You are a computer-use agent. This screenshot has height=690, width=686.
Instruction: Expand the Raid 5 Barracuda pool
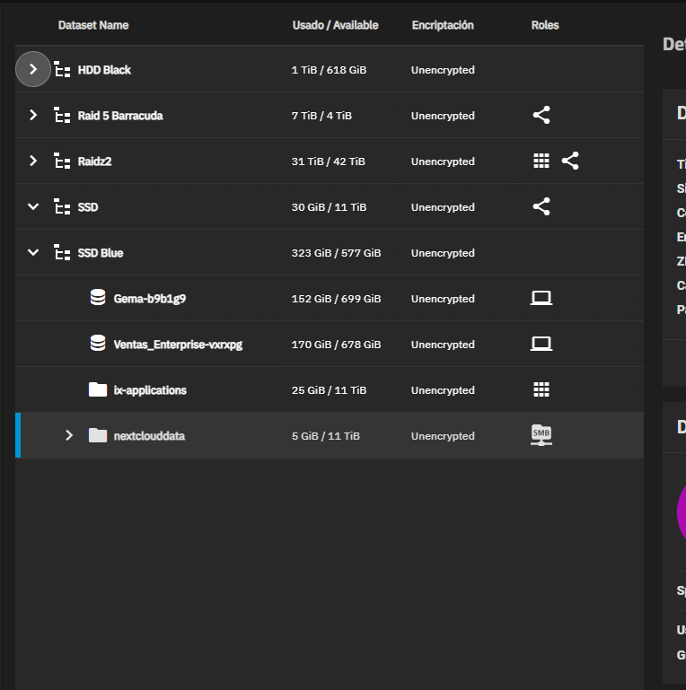click(x=33, y=115)
